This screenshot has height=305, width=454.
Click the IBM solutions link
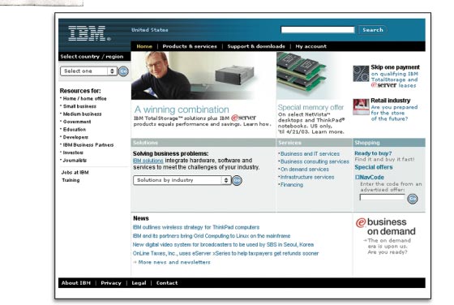[x=148, y=161]
